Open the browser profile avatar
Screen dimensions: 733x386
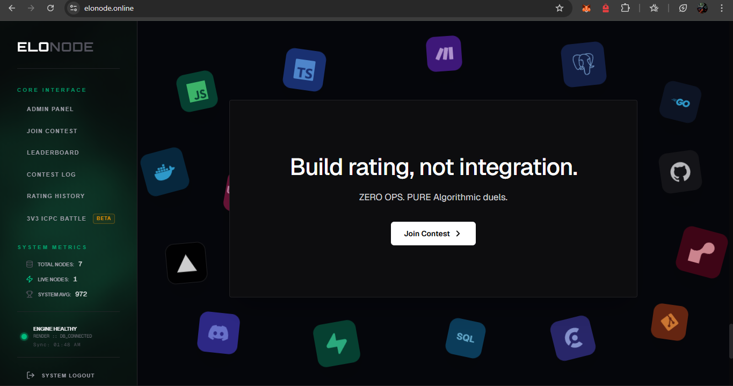[x=702, y=8]
